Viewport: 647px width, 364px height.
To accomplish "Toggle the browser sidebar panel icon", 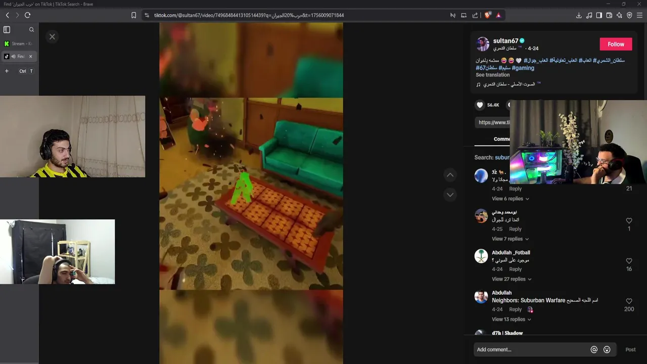I will coord(599,15).
